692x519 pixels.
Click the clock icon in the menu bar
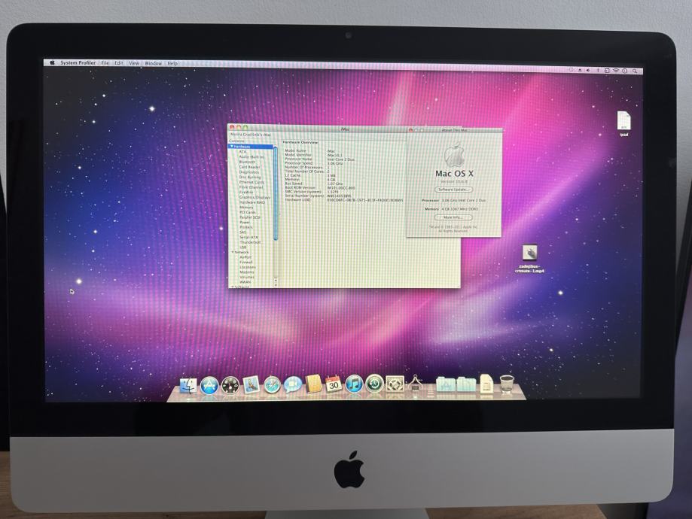pos(624,71)
